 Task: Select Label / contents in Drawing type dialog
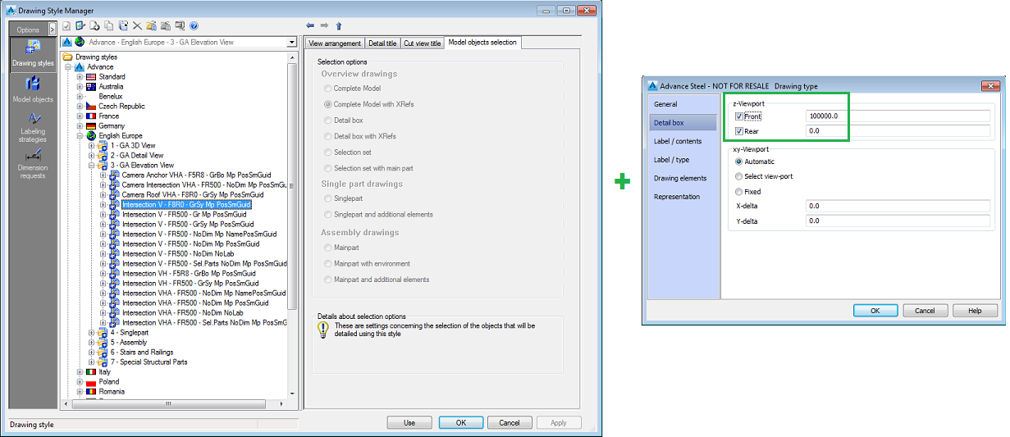coord(678,141)
